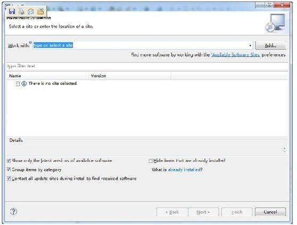The image size is (297, 225).
Task: Click the orange folder icon in floating toolbar
Action: point(40,12)
